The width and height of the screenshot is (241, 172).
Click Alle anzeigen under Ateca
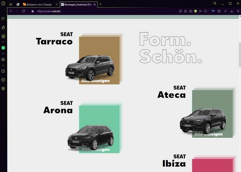(208, 134)
